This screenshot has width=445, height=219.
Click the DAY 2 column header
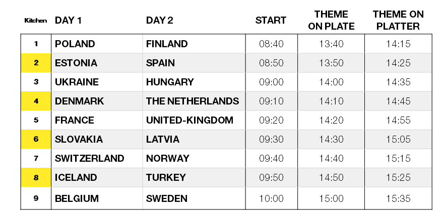click(159, 21)
